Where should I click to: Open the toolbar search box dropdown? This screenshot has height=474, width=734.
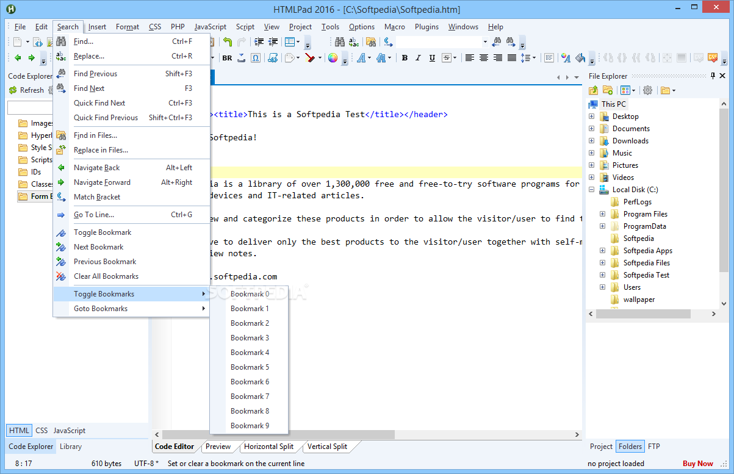(485, 42)
